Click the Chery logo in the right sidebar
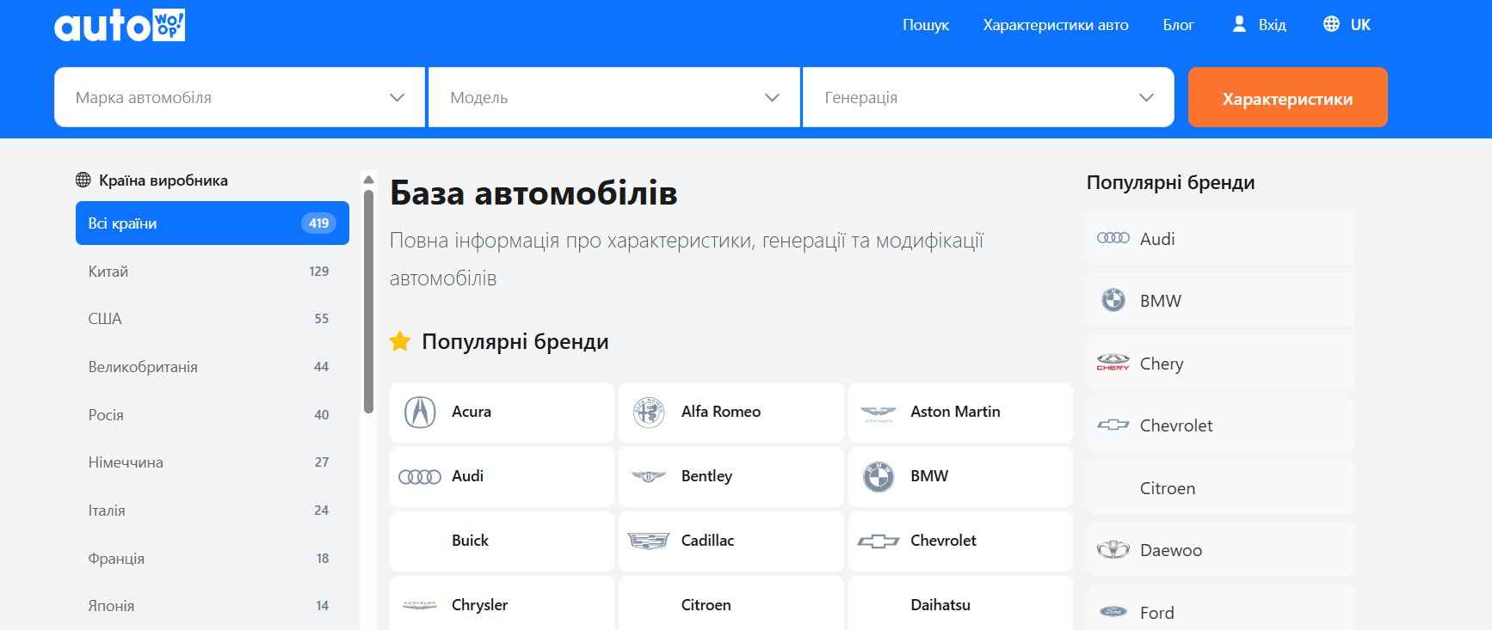Image resolution: width=1492 pixels, height=630 pixels. 1113,363
